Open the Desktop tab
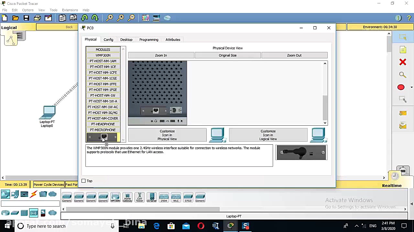414x232 pixels. click(126, 40)
